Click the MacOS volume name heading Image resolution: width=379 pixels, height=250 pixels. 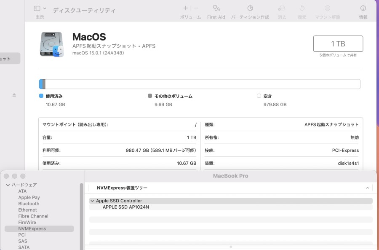pyautogui.click(x=89, y=37)
